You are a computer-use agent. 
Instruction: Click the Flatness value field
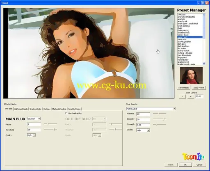click(x=143, y=114)
